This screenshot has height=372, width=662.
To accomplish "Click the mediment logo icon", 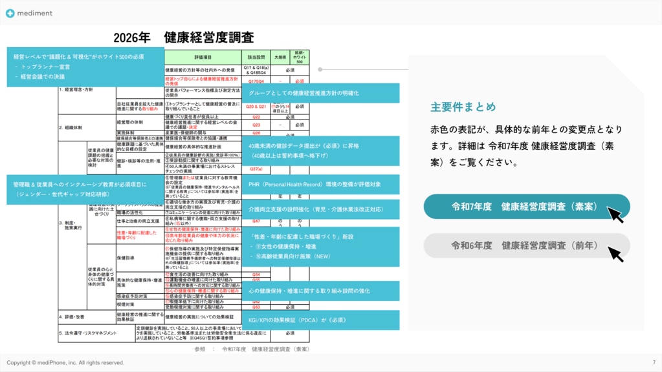I will 10,14.
